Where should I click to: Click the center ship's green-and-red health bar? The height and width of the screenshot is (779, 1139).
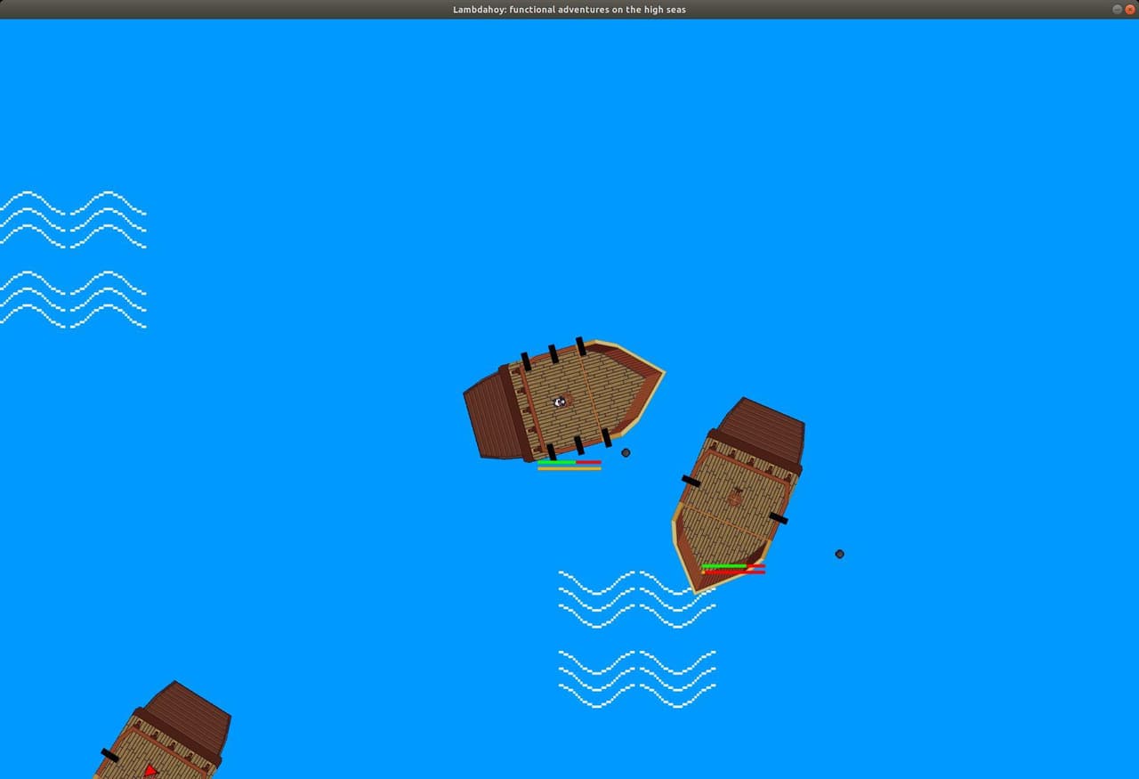(569, 462)
